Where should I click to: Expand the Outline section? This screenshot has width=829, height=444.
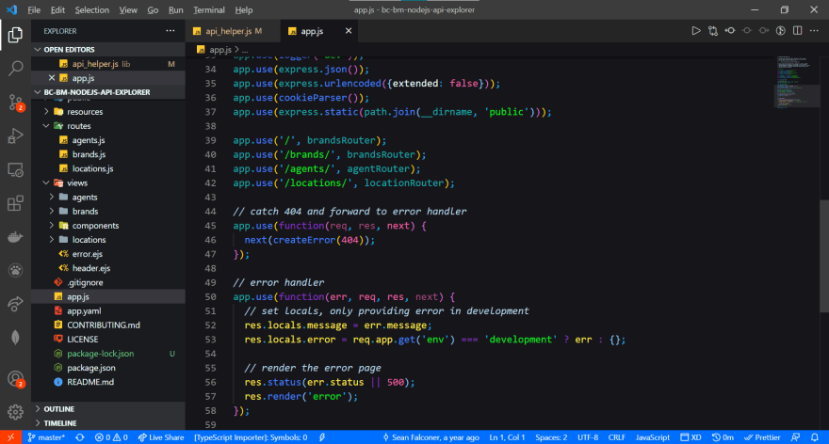click(108, 408)
